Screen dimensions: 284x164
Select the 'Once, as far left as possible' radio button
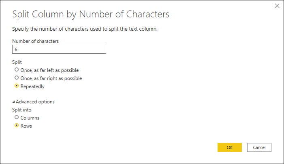click(17, 70)
